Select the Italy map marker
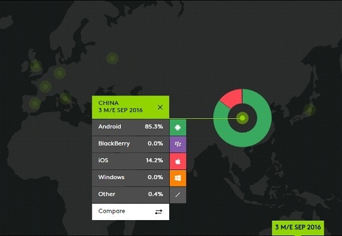This screenshot has width=342, height=236. (66, 97)
